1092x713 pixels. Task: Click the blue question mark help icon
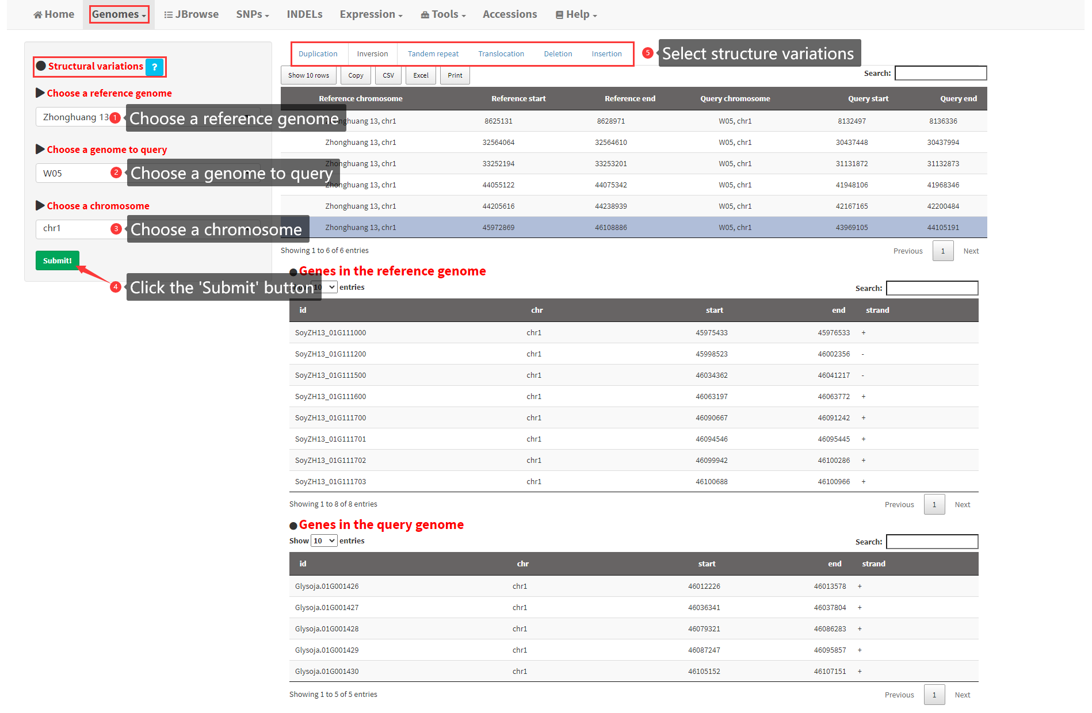point(154,67)
